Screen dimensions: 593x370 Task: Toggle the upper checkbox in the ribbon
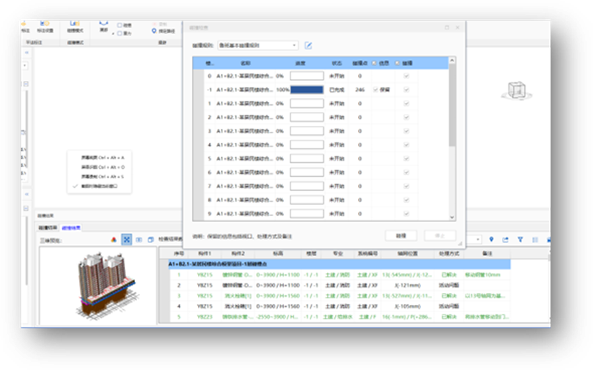coord(119,25)
